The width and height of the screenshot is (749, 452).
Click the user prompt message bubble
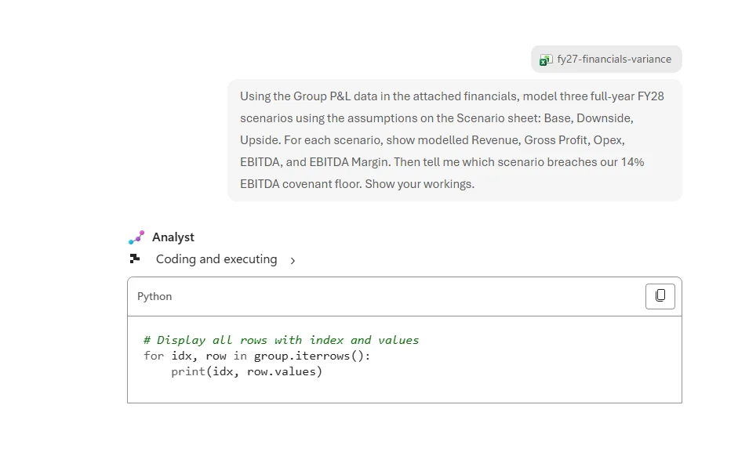pos(454,140)
